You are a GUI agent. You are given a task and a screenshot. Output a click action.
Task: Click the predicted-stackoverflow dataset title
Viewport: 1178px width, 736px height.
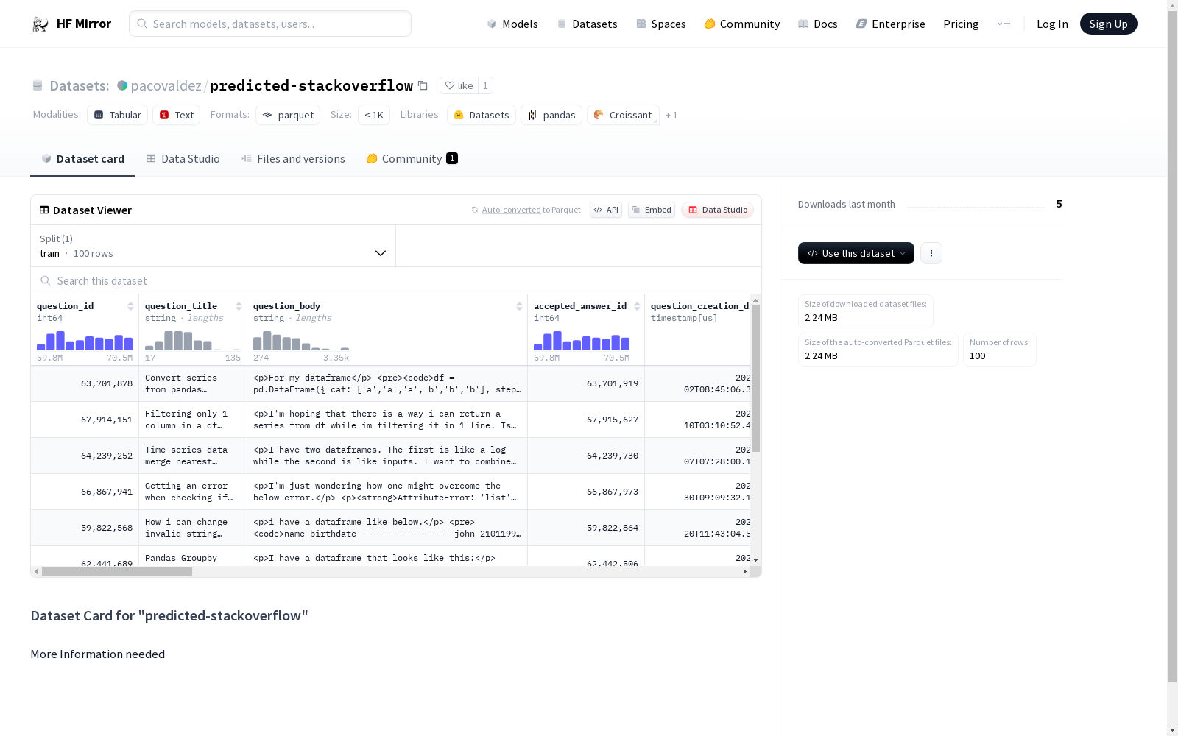click(311, 85)
